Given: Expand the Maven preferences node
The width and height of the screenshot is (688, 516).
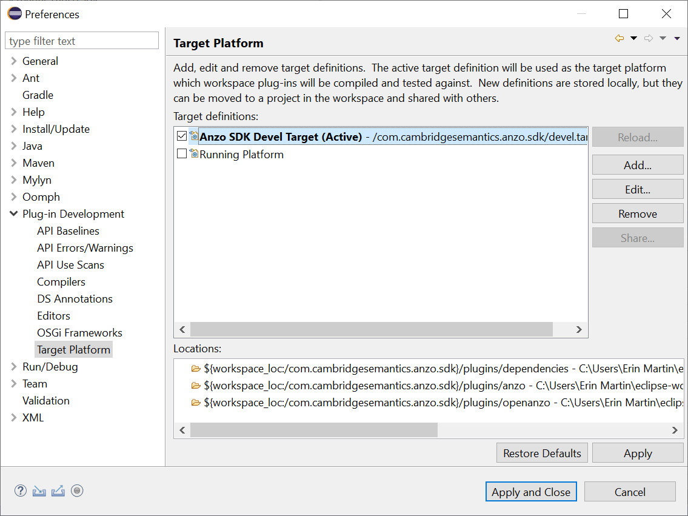Looking at the screenshot, I should tap(13, 163).
